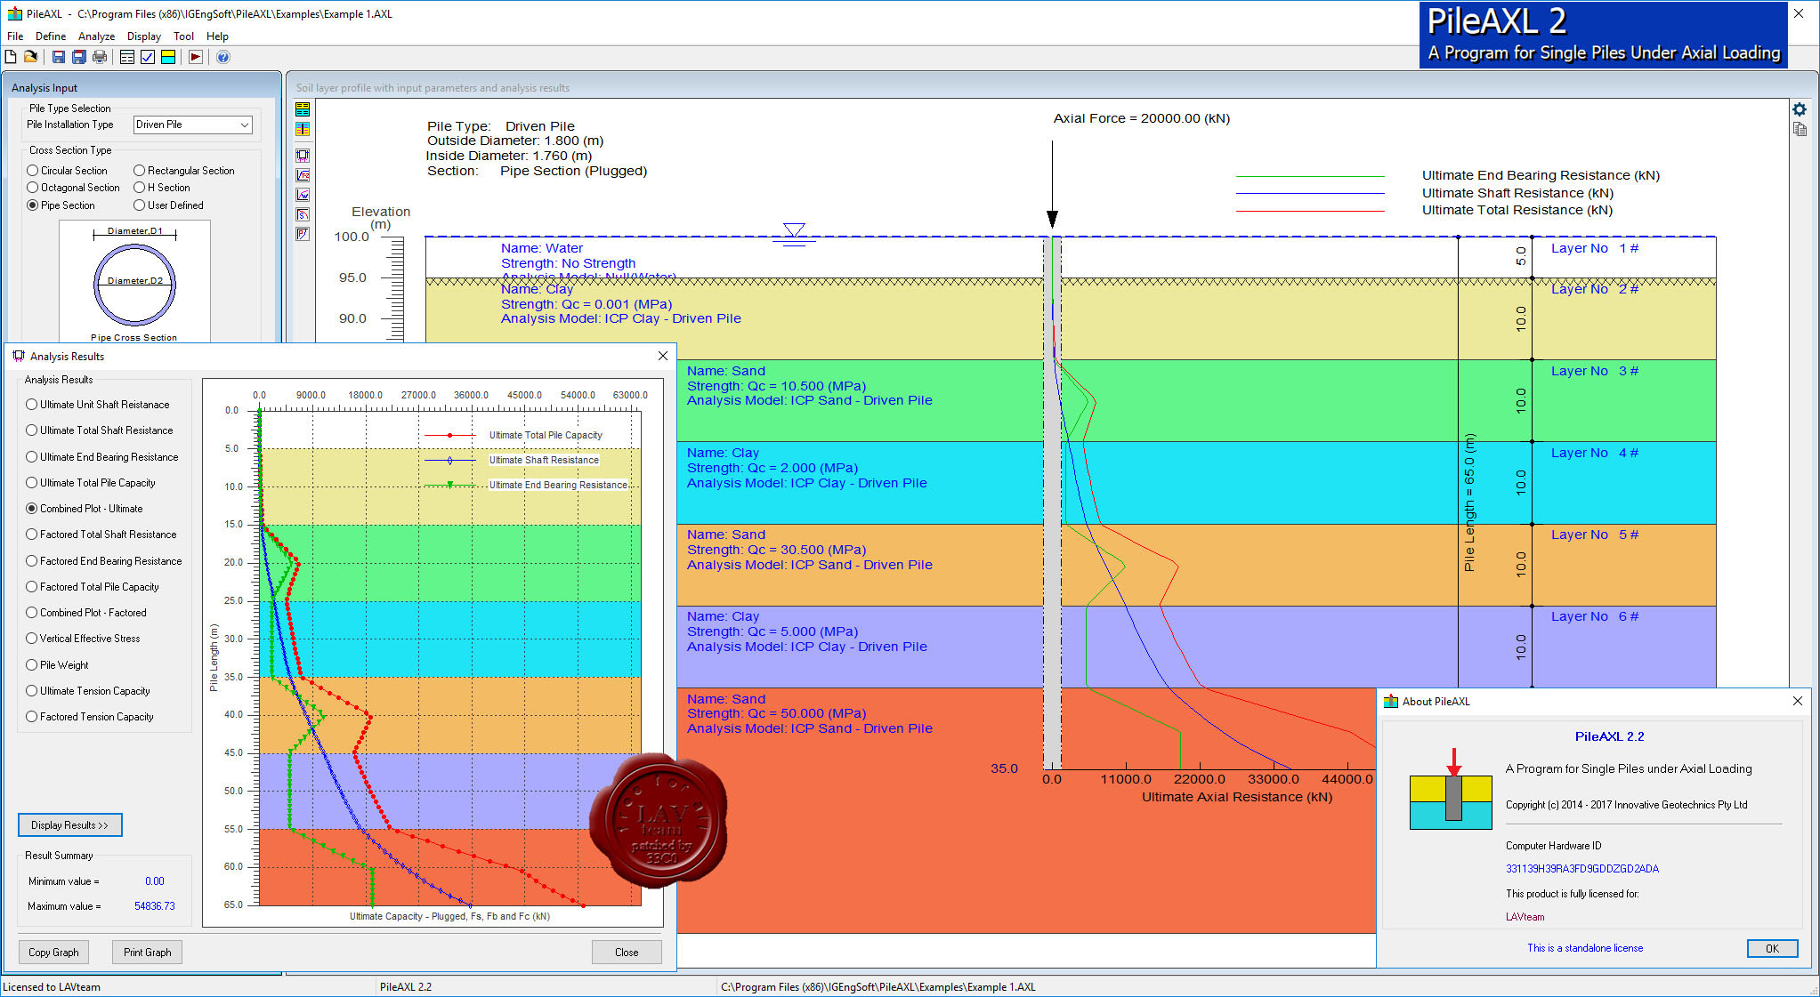This screenshot has height=997, width=1820.
Task: Click 'This is a standalone license' text
Action: click(x=1585, y=948)
